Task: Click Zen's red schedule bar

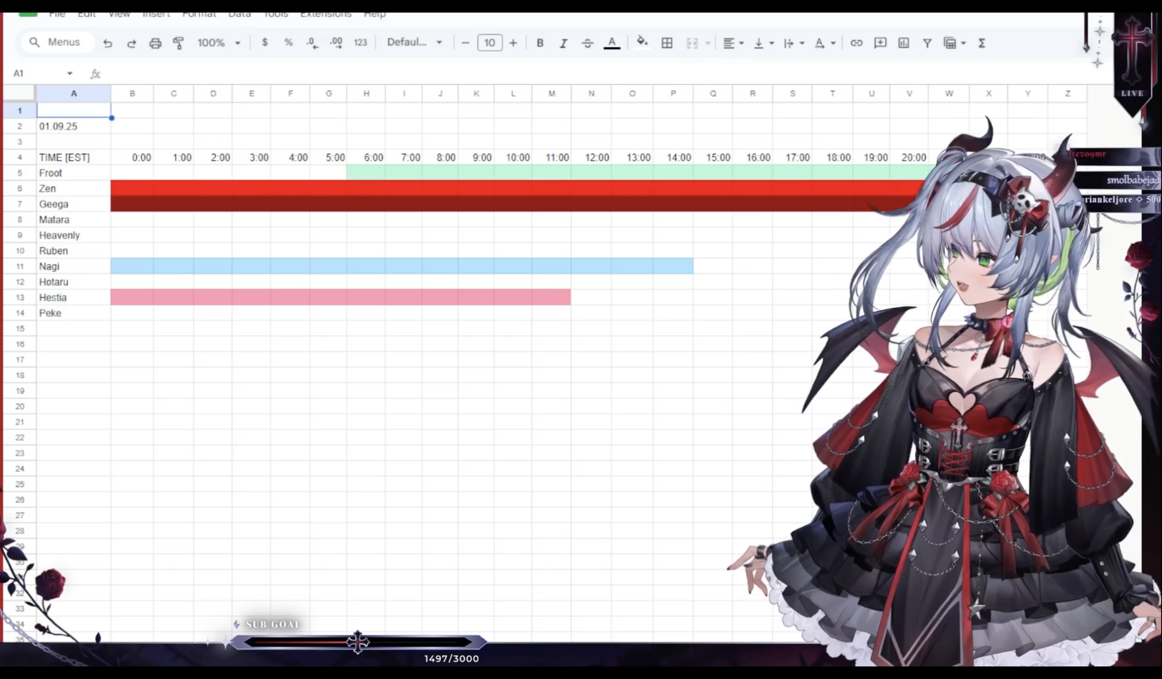Action: pos(516,188)
